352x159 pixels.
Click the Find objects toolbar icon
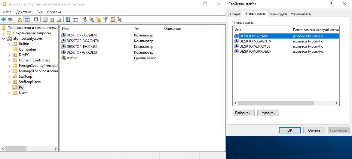112,20
